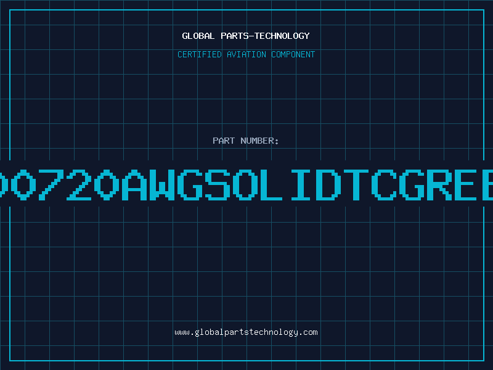Select the 0720 digits in the part number

point(65,185)
